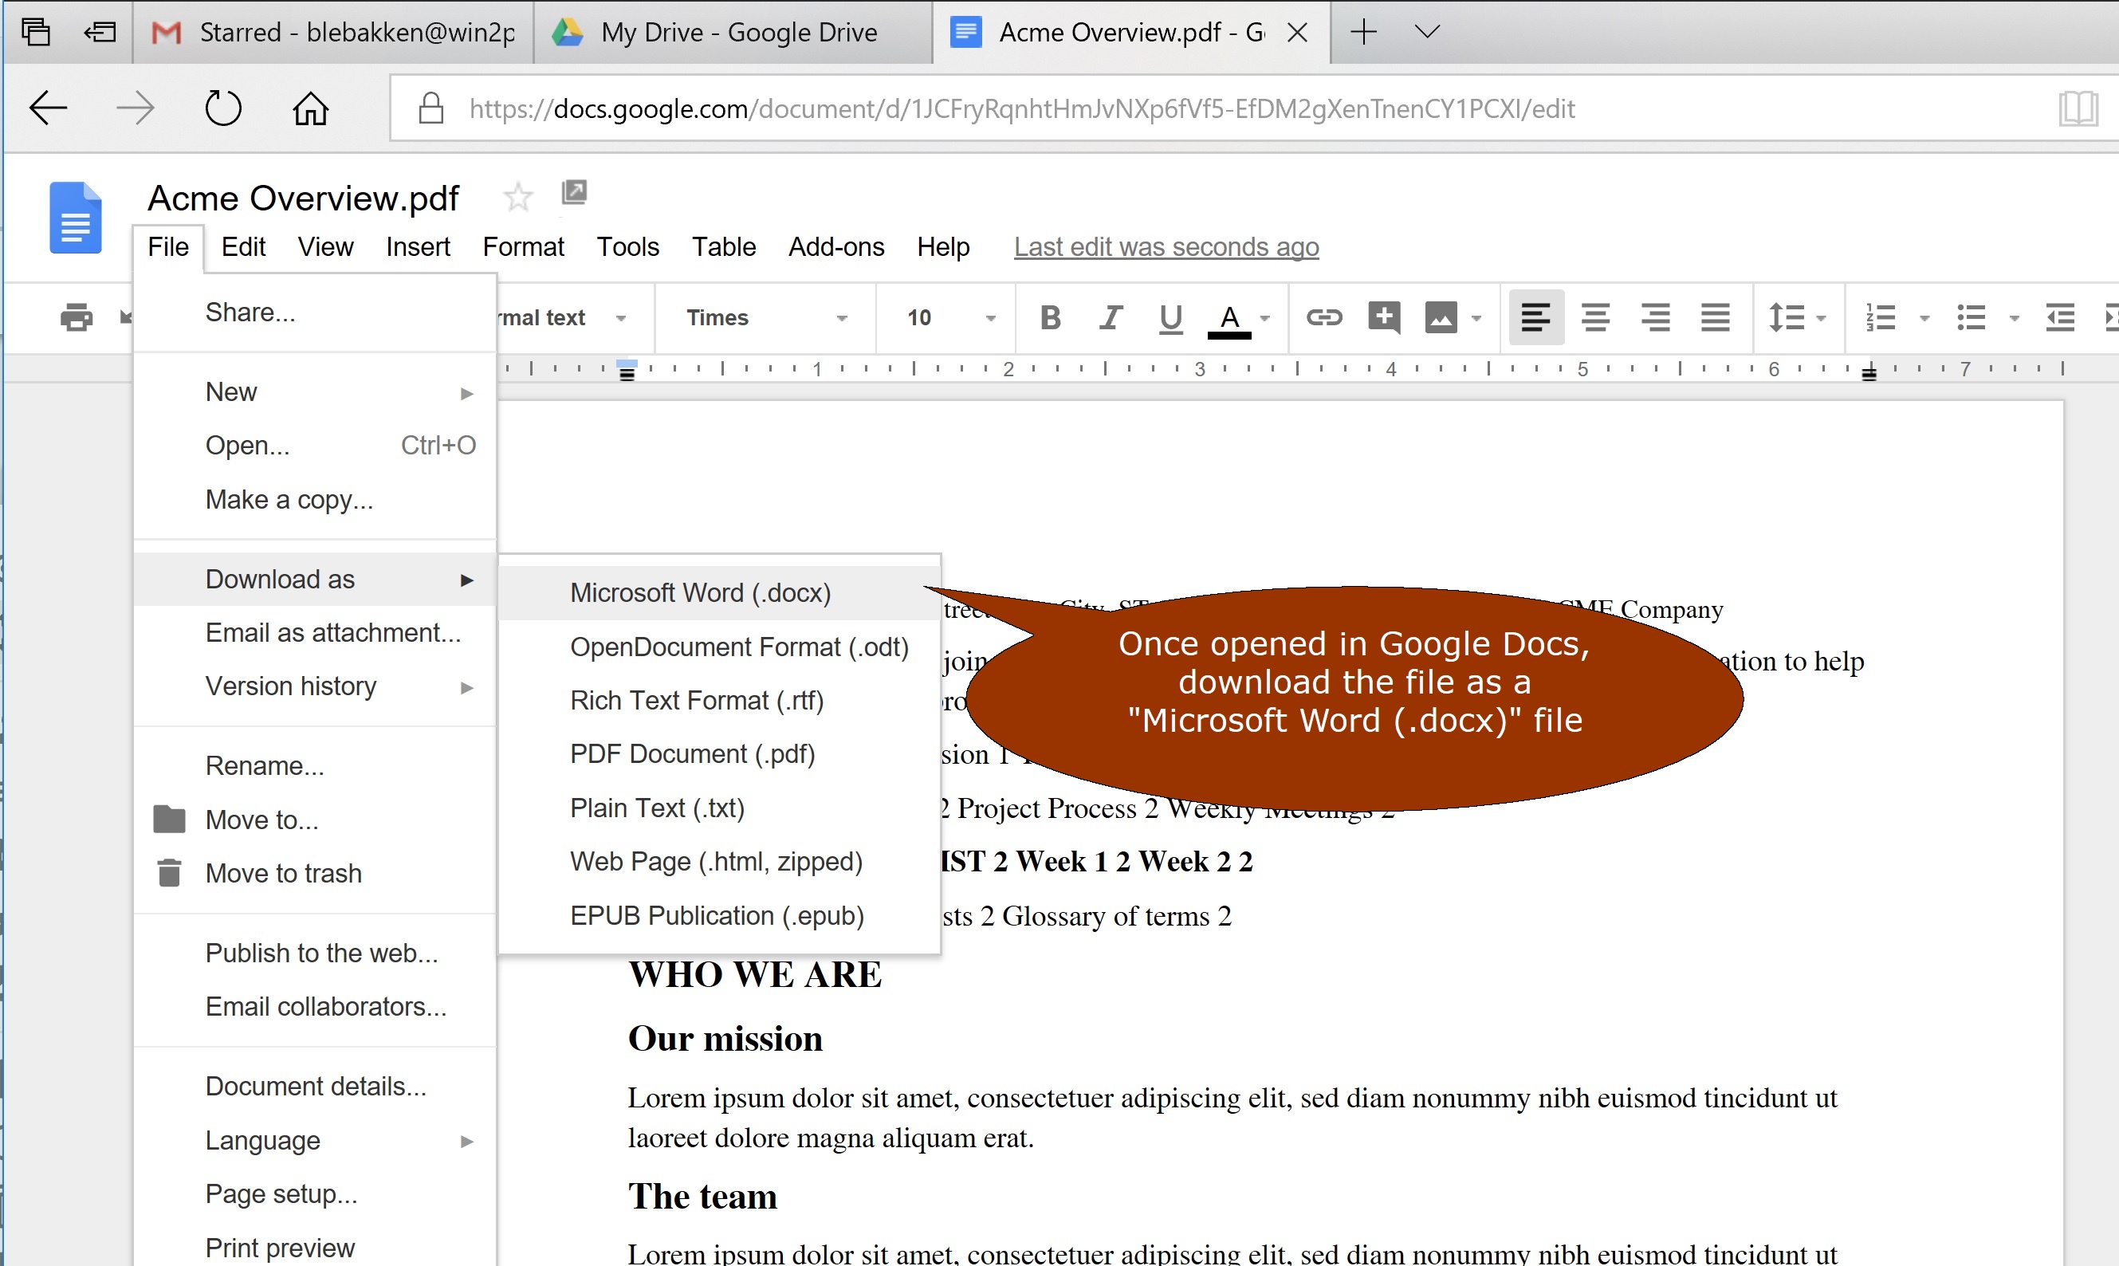This screenshot has height=1266, width=2119.
Task: Open the Tools menu
Action: click(628, 246)
